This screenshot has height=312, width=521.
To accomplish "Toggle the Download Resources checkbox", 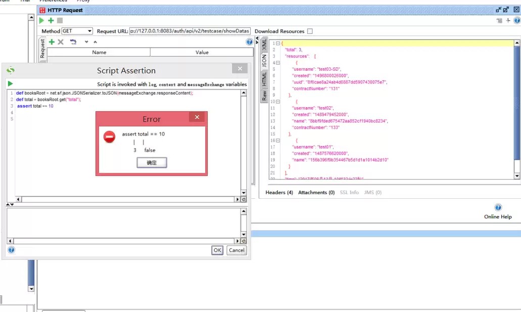I will tap(310, 31).
